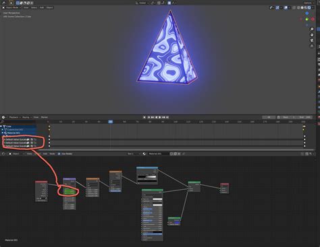This screenshot has width=320, height=247.
Task: Select the Material Output node header
Action: click(x=225, y=184)
